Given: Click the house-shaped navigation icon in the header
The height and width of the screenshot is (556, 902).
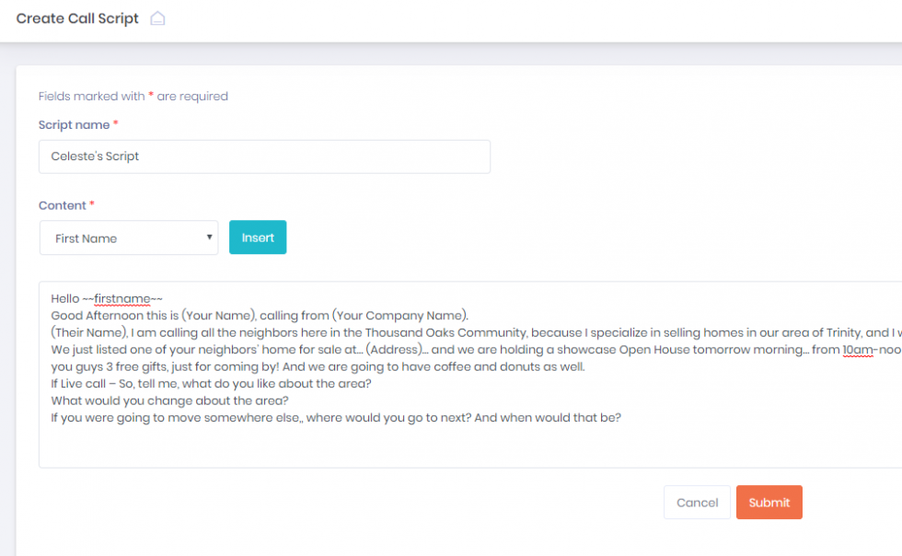Looking at the screenshot, I should [156, 17].
